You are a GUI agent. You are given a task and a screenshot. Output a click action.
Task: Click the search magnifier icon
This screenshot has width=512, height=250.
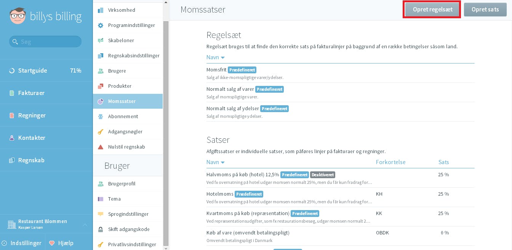15,42
